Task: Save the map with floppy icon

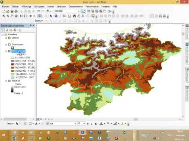Action: tap(12, 11)
